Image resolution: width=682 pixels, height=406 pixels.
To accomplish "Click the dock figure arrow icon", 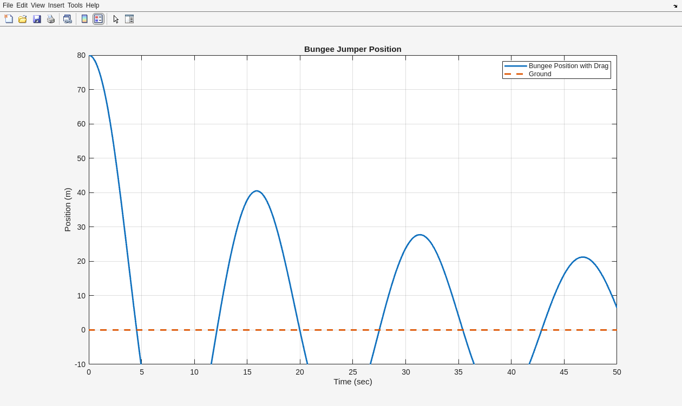I will [675, 6].
